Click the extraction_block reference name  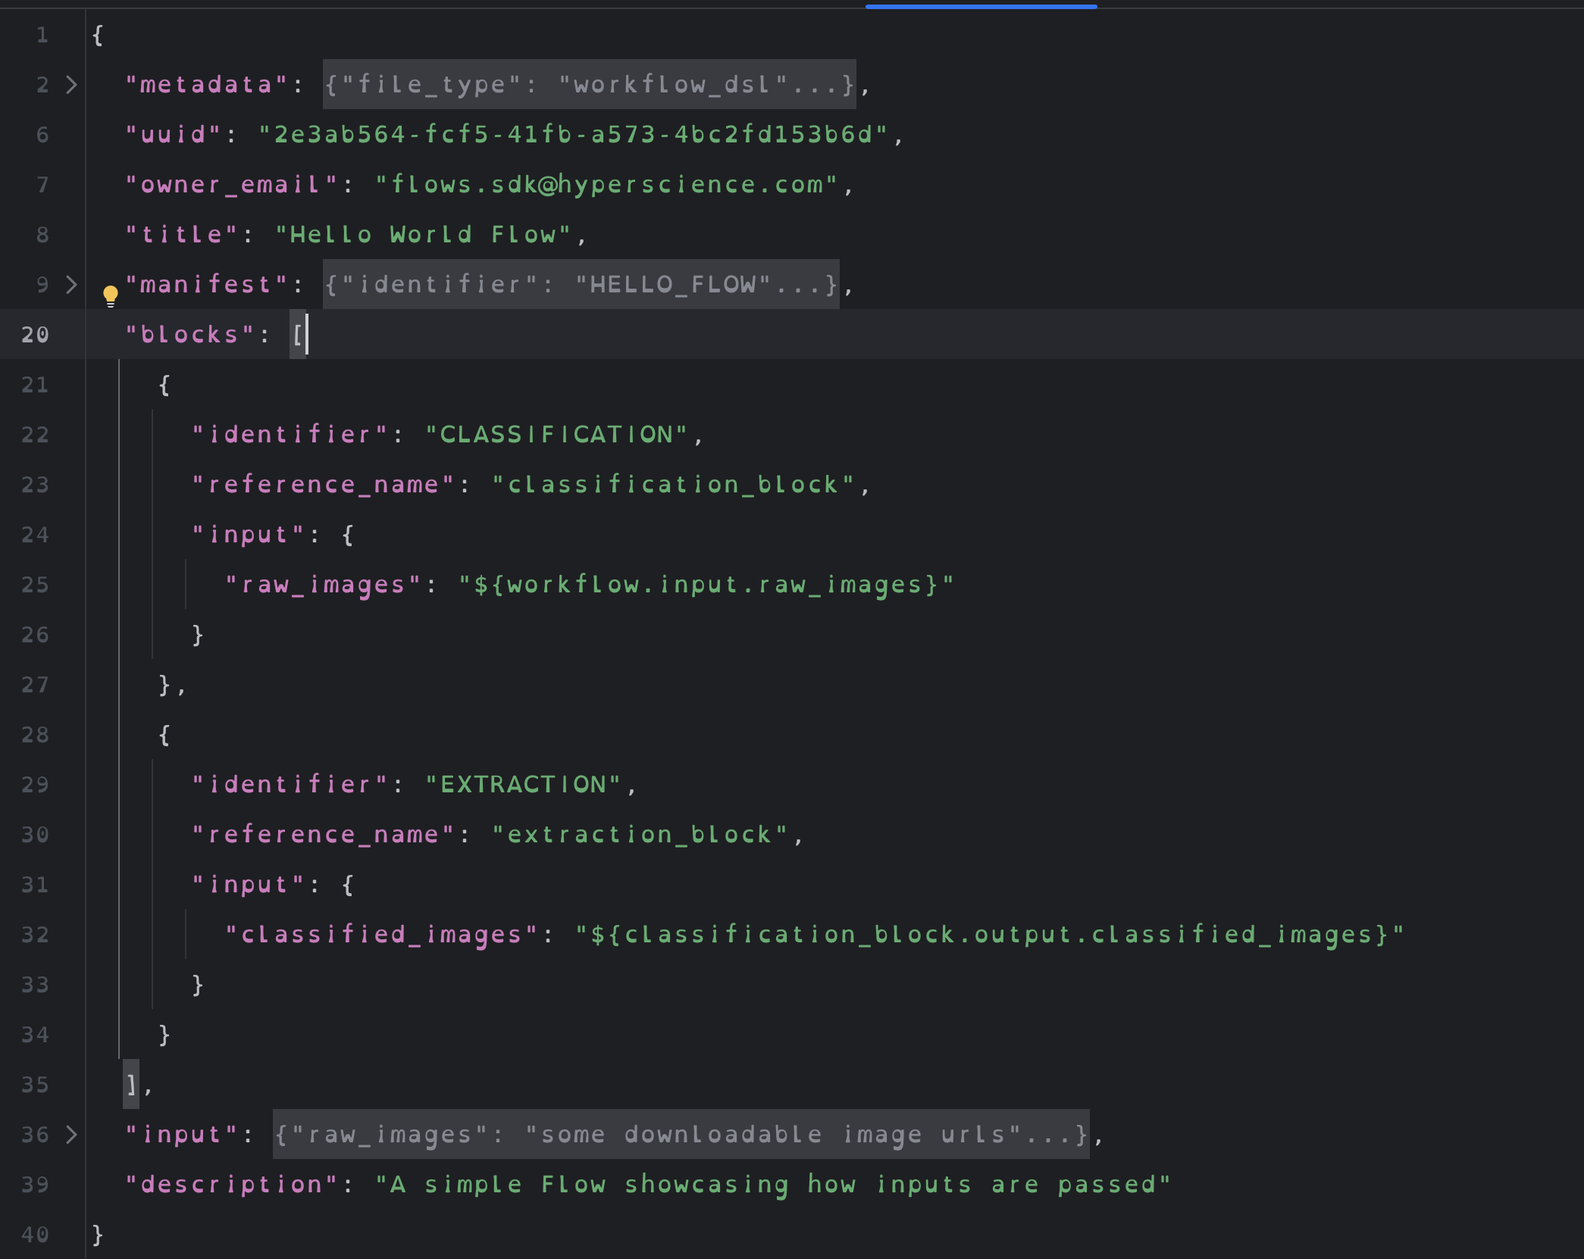click(640, 834)
